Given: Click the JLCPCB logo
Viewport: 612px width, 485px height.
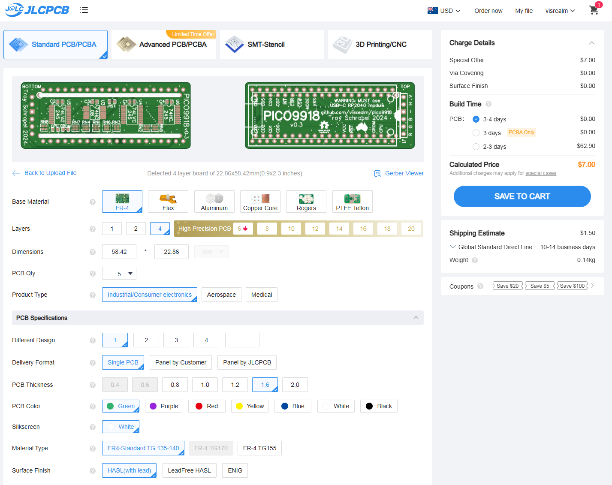Looking at the screenshot, I should 37,10.
